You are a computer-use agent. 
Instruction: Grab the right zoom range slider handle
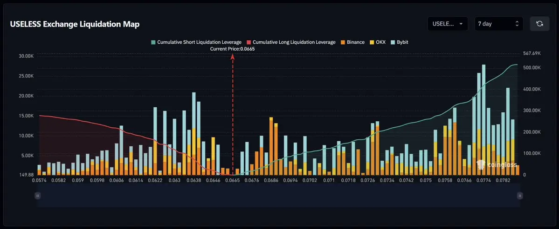click(x=520, y=195)
